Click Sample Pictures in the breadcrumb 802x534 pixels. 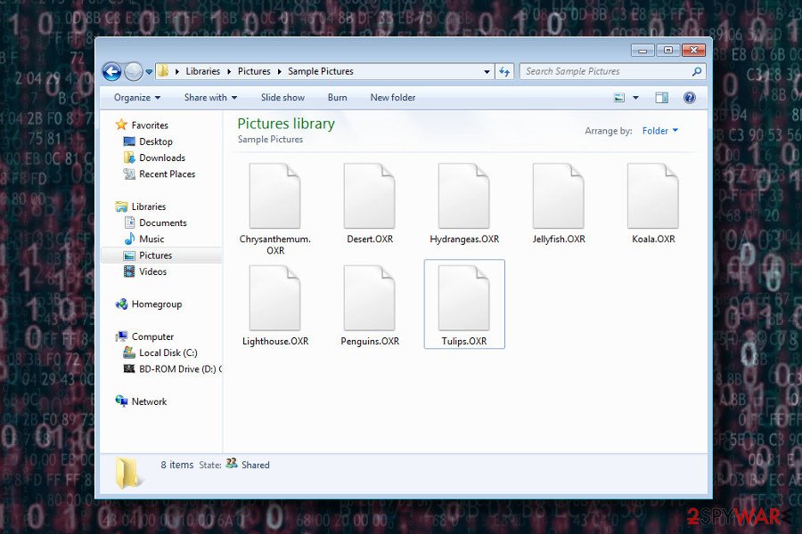320,71
